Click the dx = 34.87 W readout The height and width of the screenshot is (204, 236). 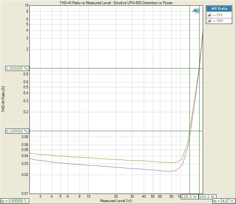pos(223,201)
